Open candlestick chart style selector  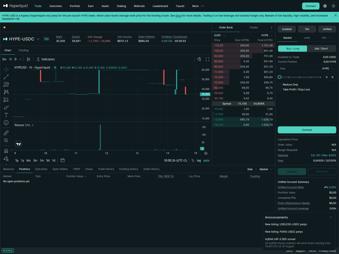click(28, 59)
